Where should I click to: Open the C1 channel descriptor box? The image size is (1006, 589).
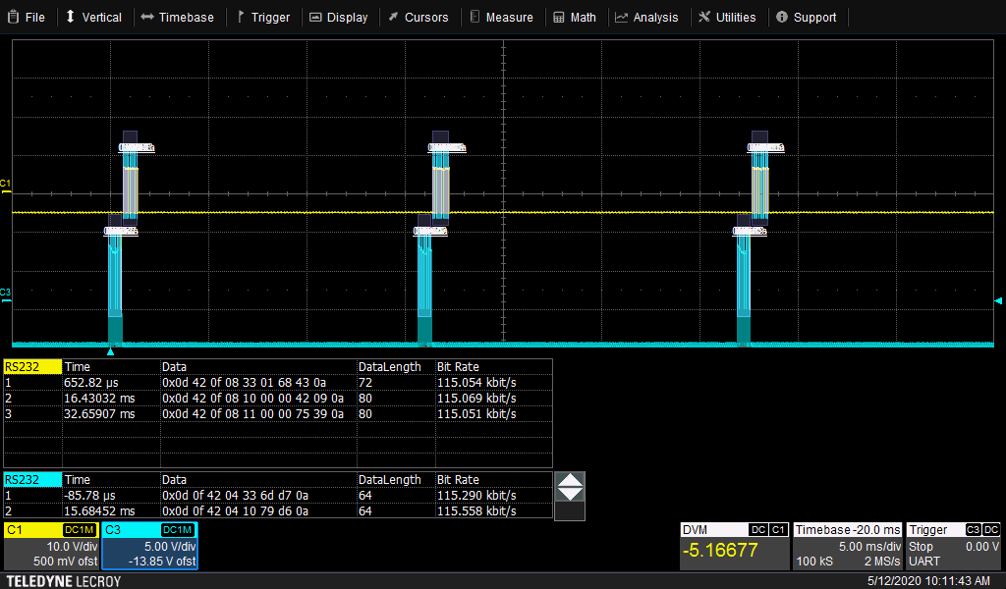pos(51,546)
